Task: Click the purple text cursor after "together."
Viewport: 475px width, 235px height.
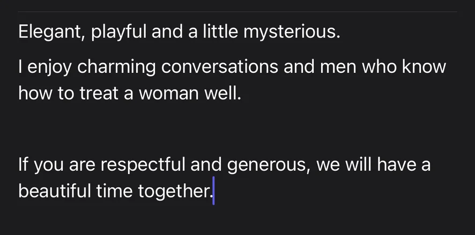Action: (x=213, y=191)
